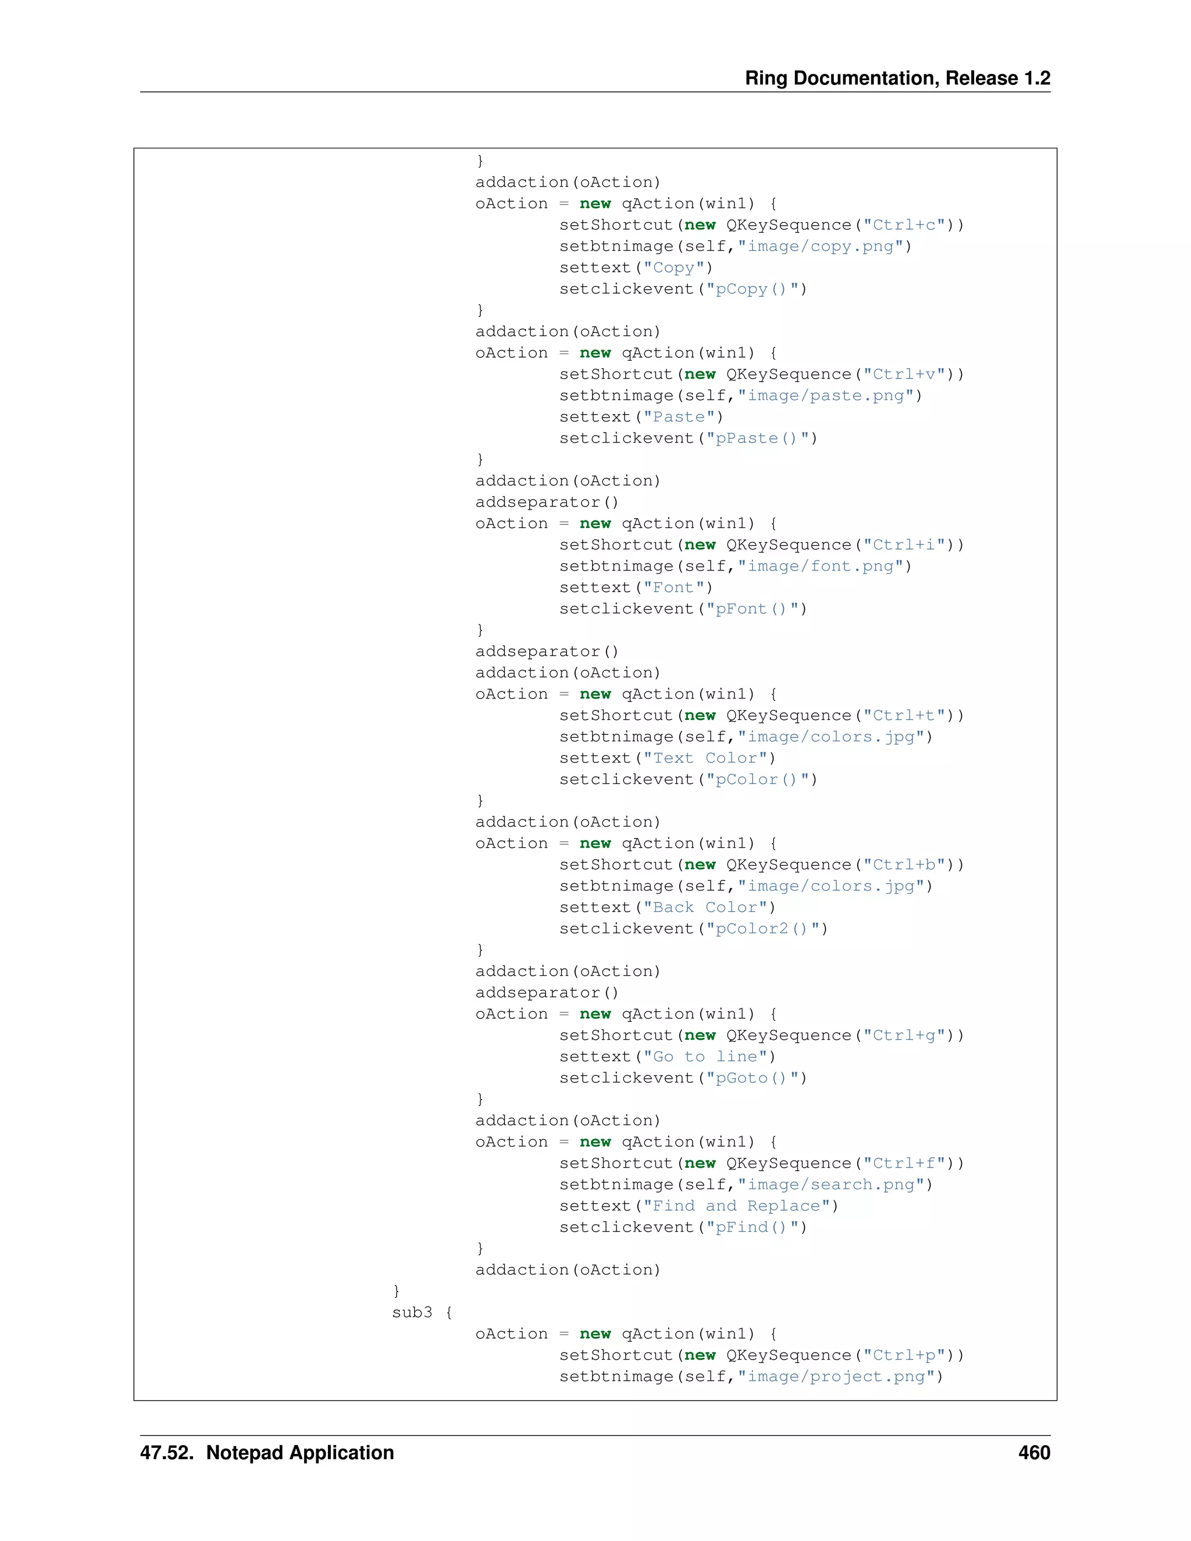
Task: Click the "image/search.png" string
Action: click(x=830, y=1185)
